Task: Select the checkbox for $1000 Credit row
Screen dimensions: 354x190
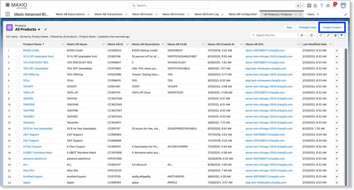Action: pos(18,50)
